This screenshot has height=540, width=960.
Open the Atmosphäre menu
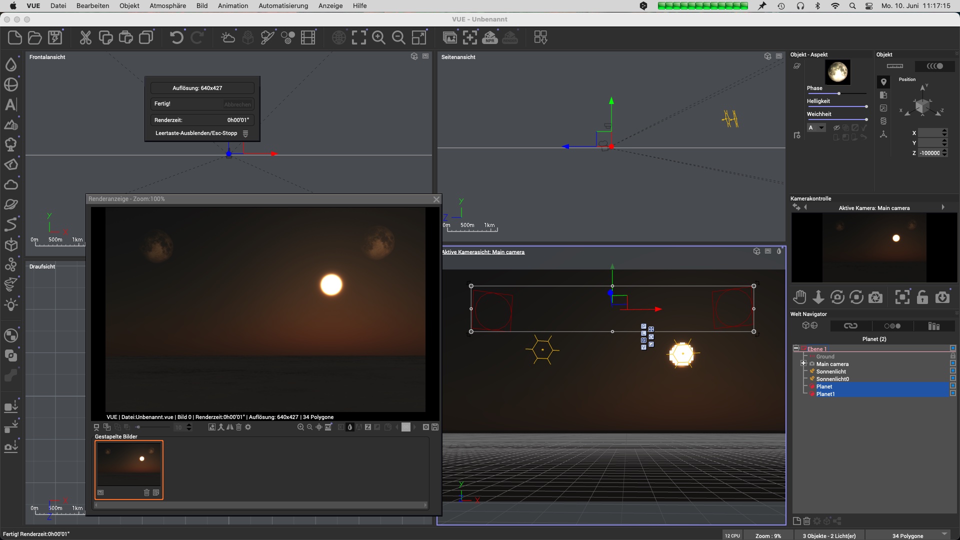tap(167, 5)
